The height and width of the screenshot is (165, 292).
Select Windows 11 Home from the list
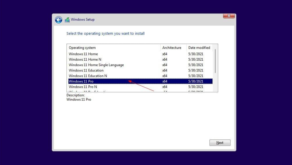tap(83, 54)
